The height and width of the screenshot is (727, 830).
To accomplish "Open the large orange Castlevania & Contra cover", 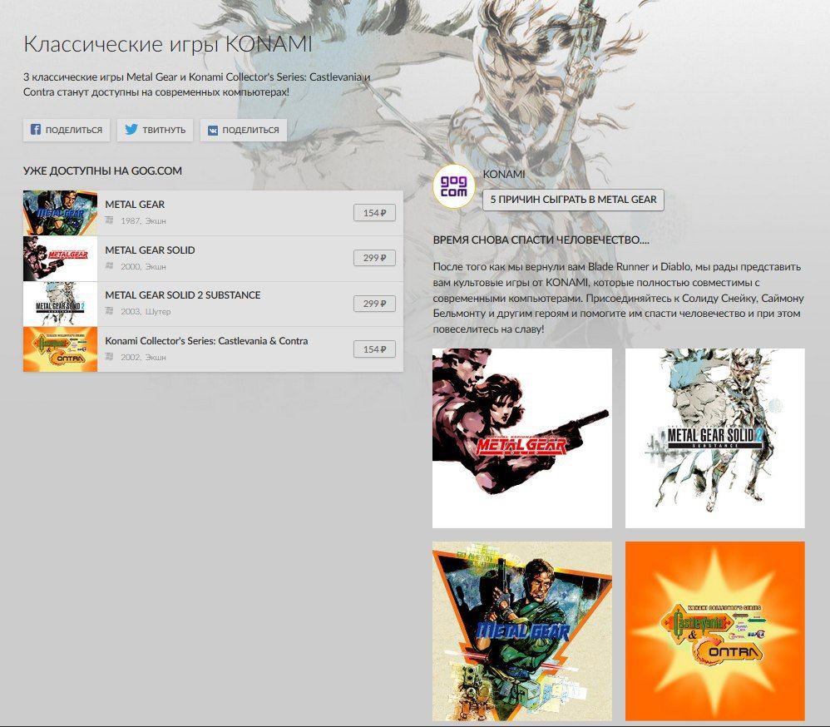I will tap(714, 631).
